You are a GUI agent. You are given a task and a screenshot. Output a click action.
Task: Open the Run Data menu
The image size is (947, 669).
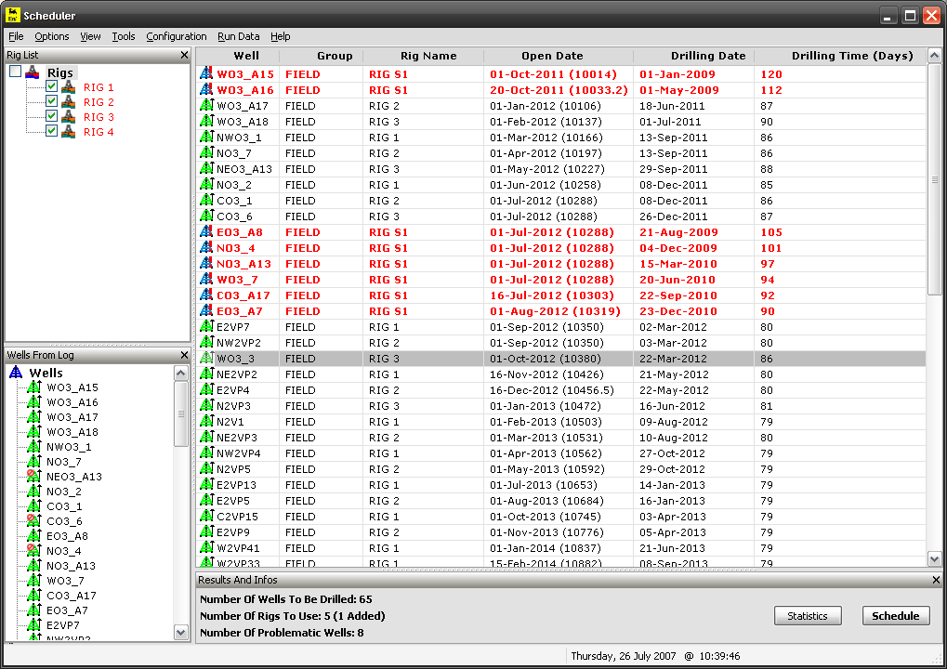pos(239,36)
